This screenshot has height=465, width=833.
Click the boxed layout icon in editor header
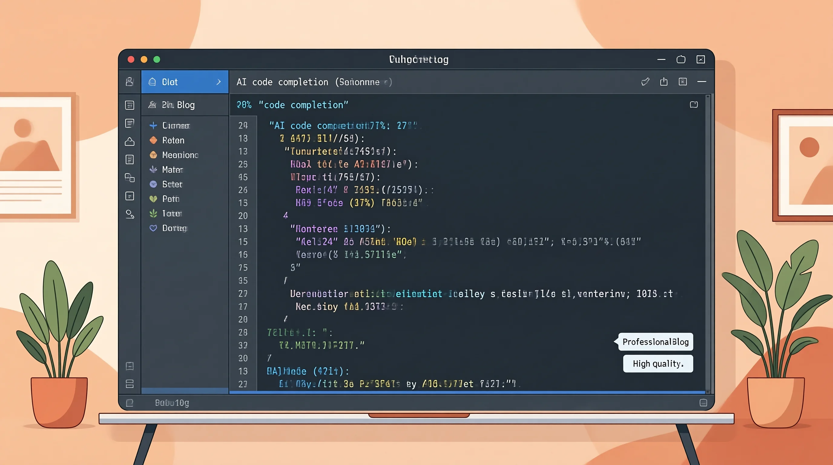[683, 81]
